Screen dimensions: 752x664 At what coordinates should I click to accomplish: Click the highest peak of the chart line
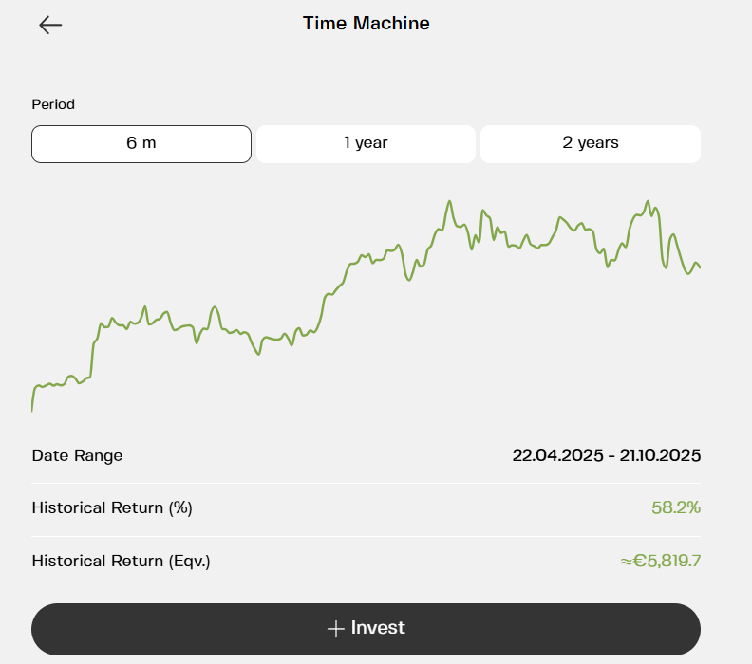[x=449, y=201]
